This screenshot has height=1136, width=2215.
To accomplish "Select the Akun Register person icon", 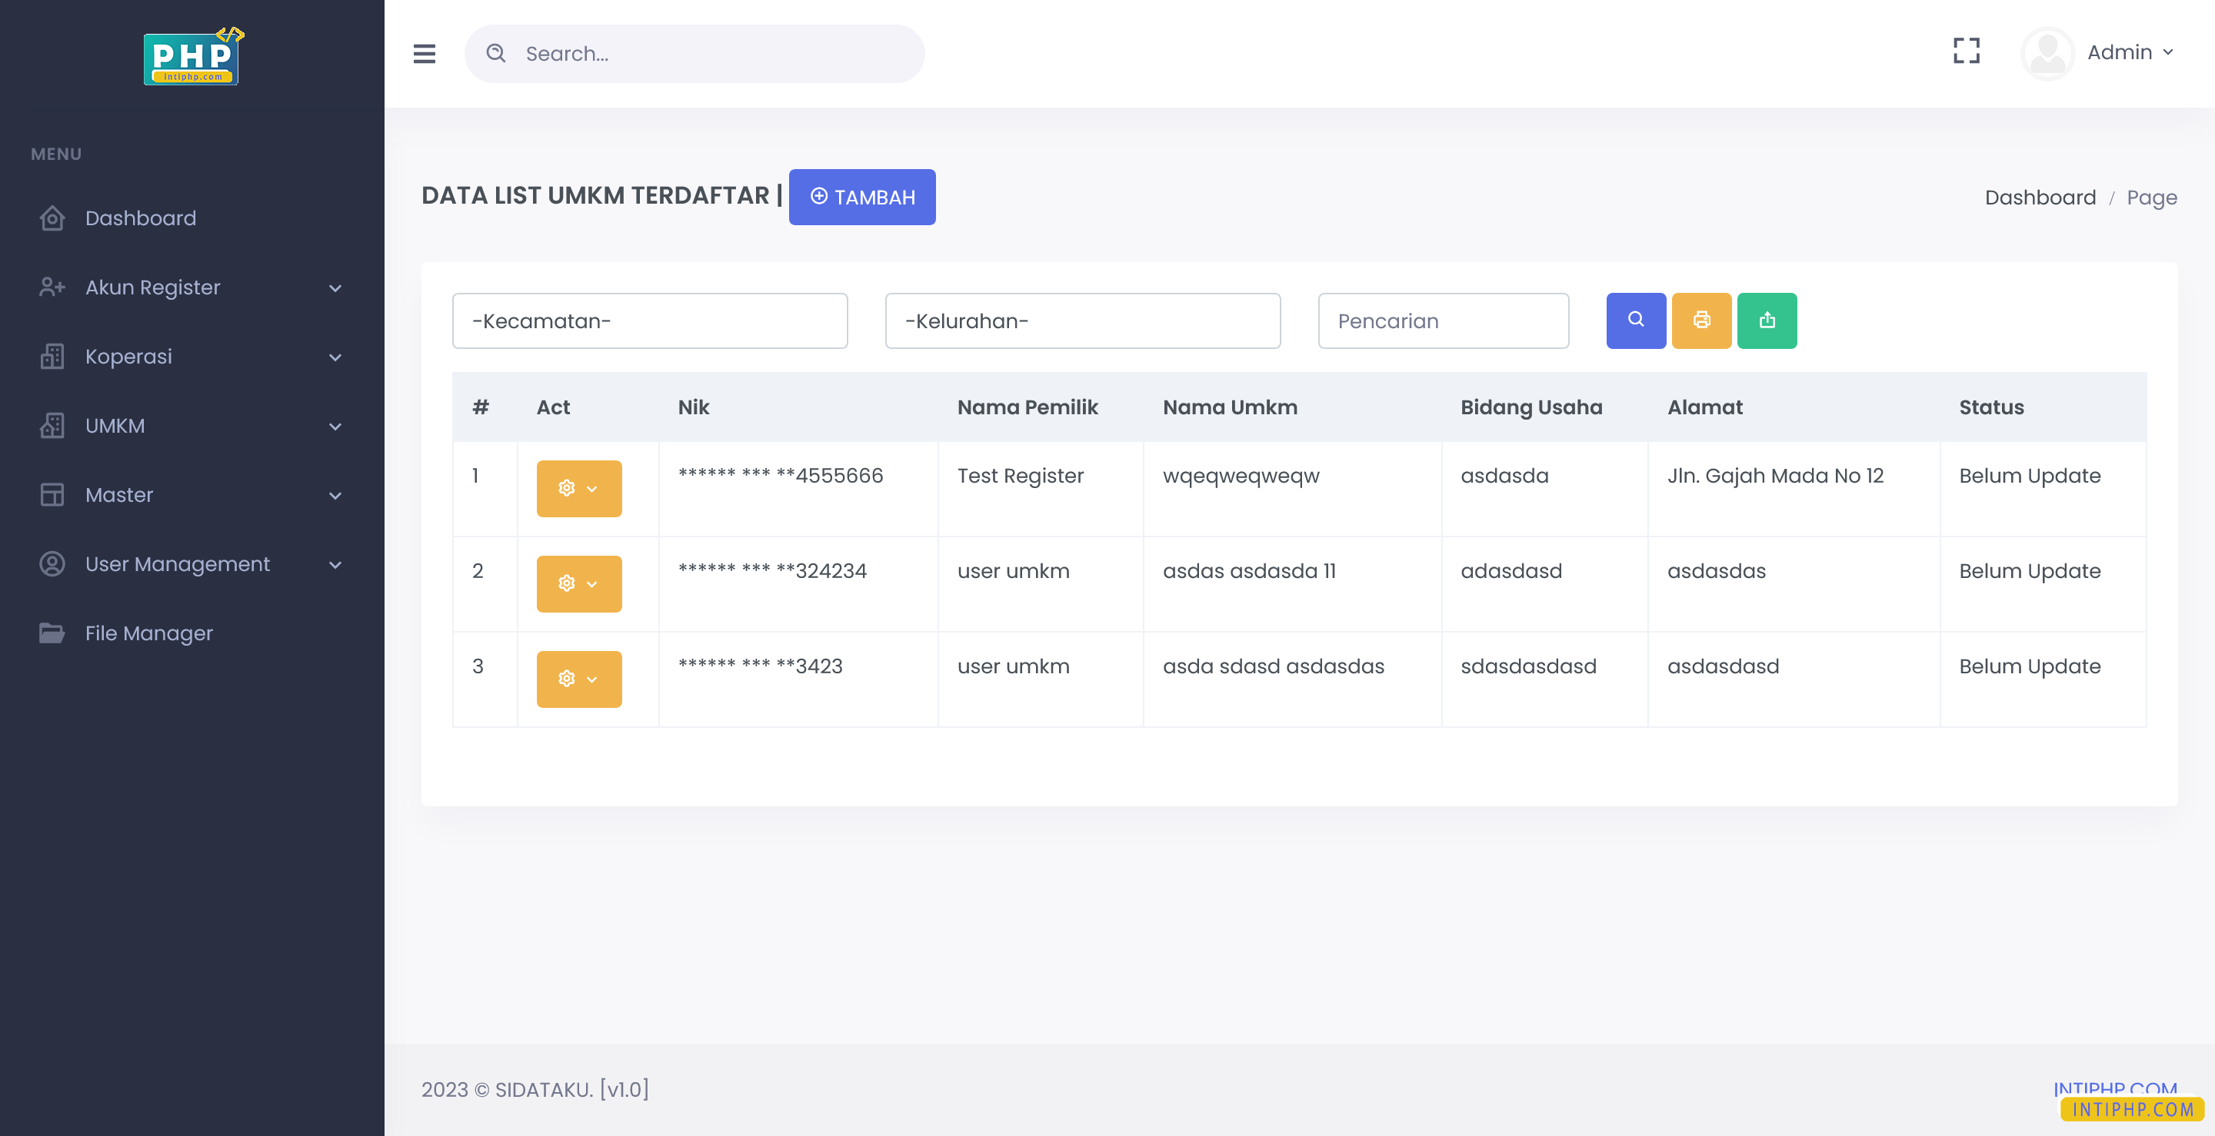I will [x=52, y=287].
